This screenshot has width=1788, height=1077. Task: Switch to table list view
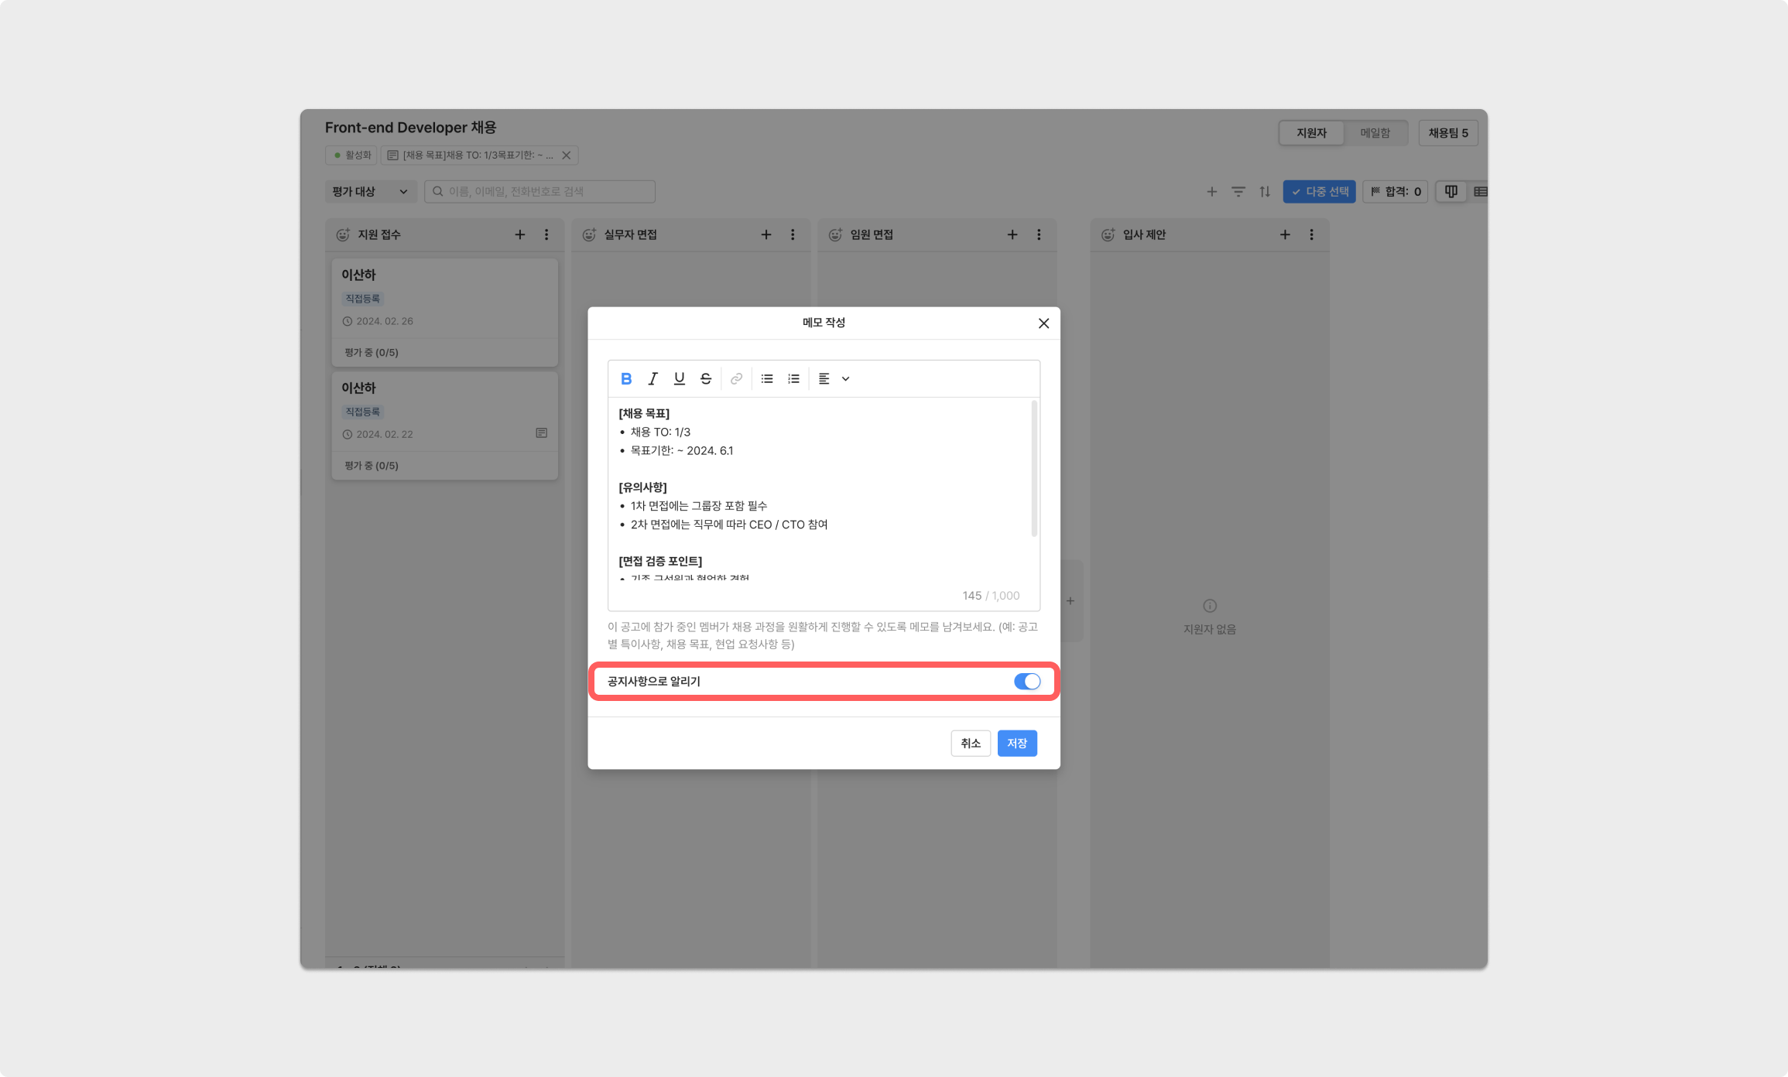tap(1479, 191)
